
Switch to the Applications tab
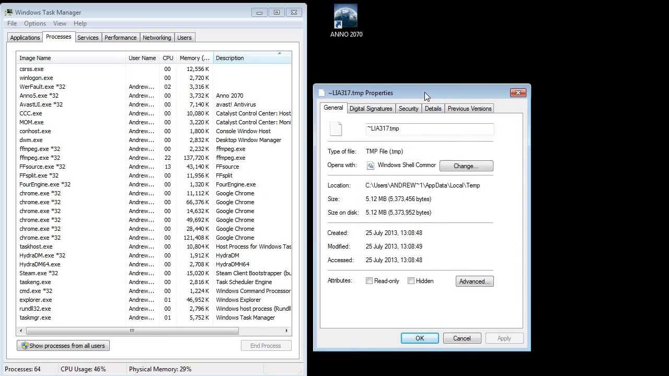pyautogui.click(x=25, y=38)
